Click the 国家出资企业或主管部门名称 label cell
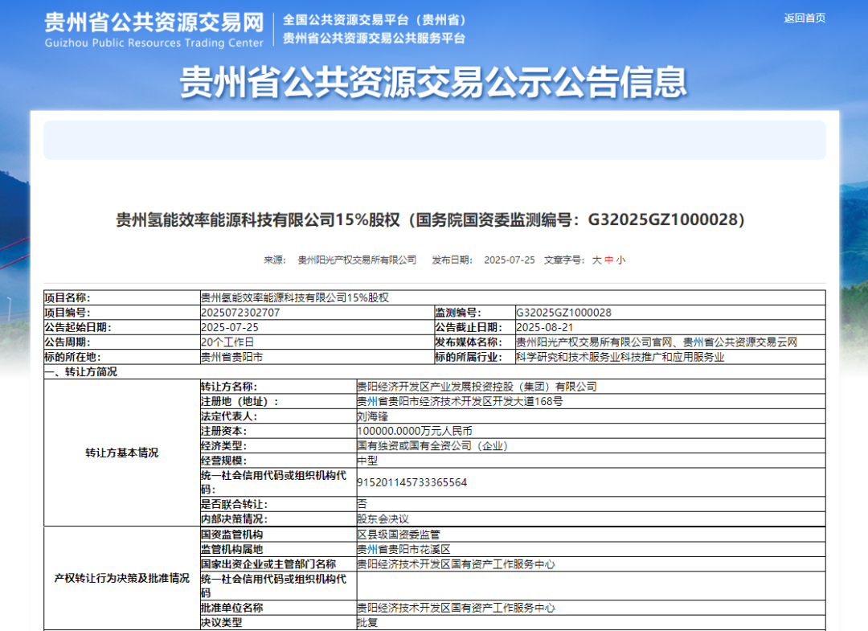Screen dimensions: 868x631 [x=278, y=564]
